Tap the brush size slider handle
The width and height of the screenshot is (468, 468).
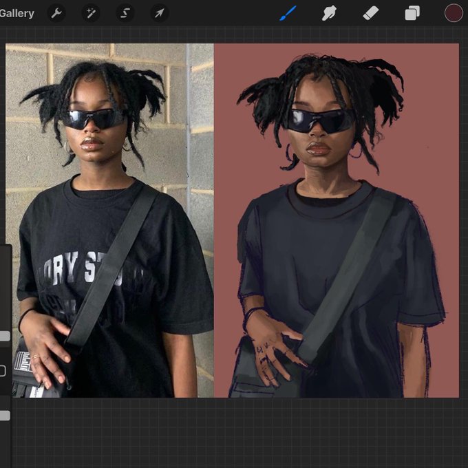tap(4, 336)
